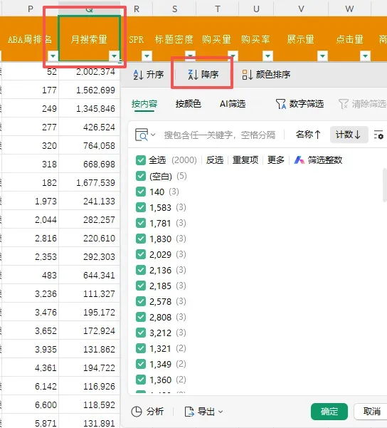Open 标题密度 column filter dropdown

(190, 56)
